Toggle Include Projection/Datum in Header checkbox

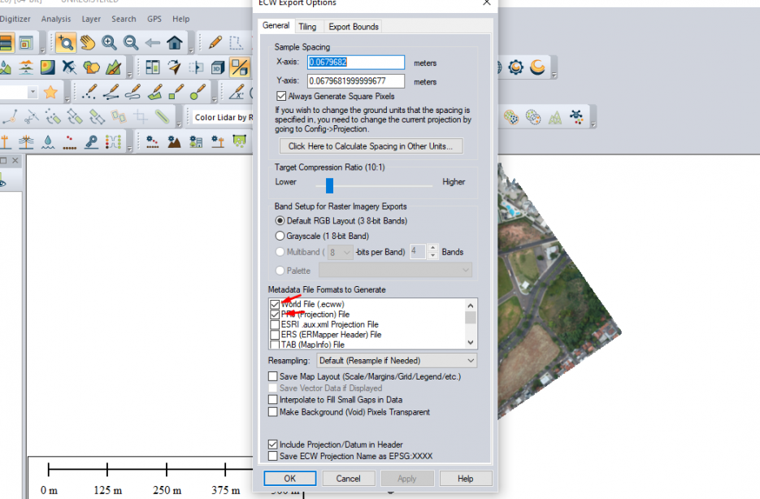(x=273, y=445)
